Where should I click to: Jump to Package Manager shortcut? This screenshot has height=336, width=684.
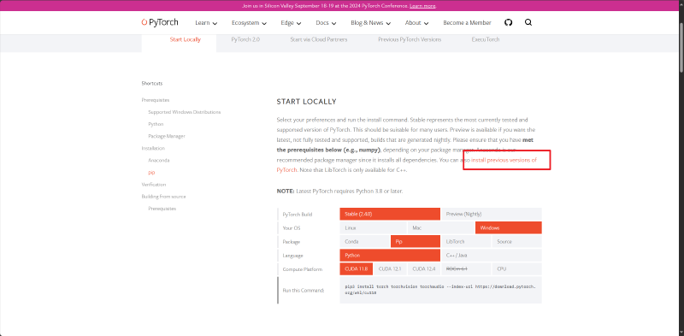[167, 136]
